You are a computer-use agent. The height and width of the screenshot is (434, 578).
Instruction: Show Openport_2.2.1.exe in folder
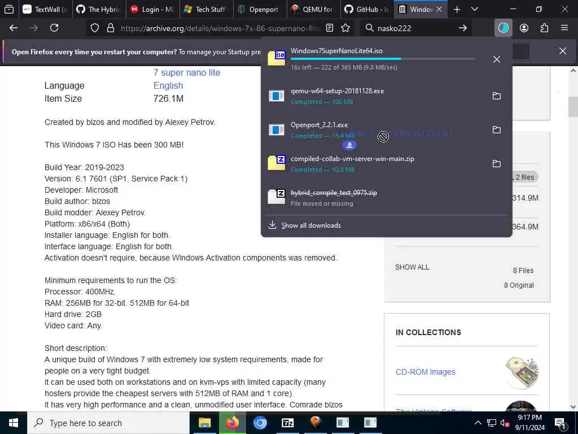coord(497,130)
